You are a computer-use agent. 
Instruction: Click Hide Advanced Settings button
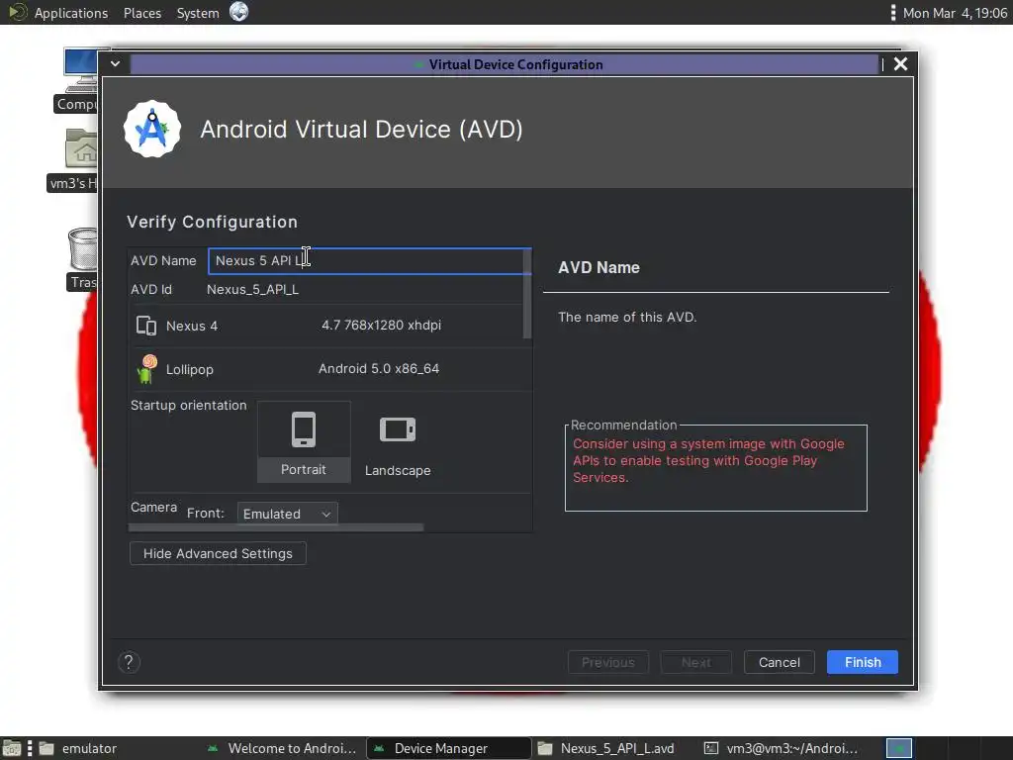218,553
